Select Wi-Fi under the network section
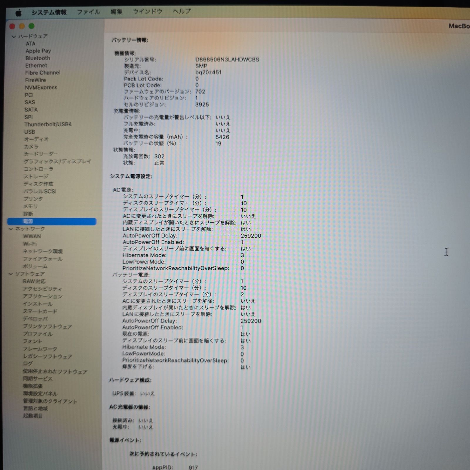The height and width of the screenshot is (470, 470). click(30, 244)
